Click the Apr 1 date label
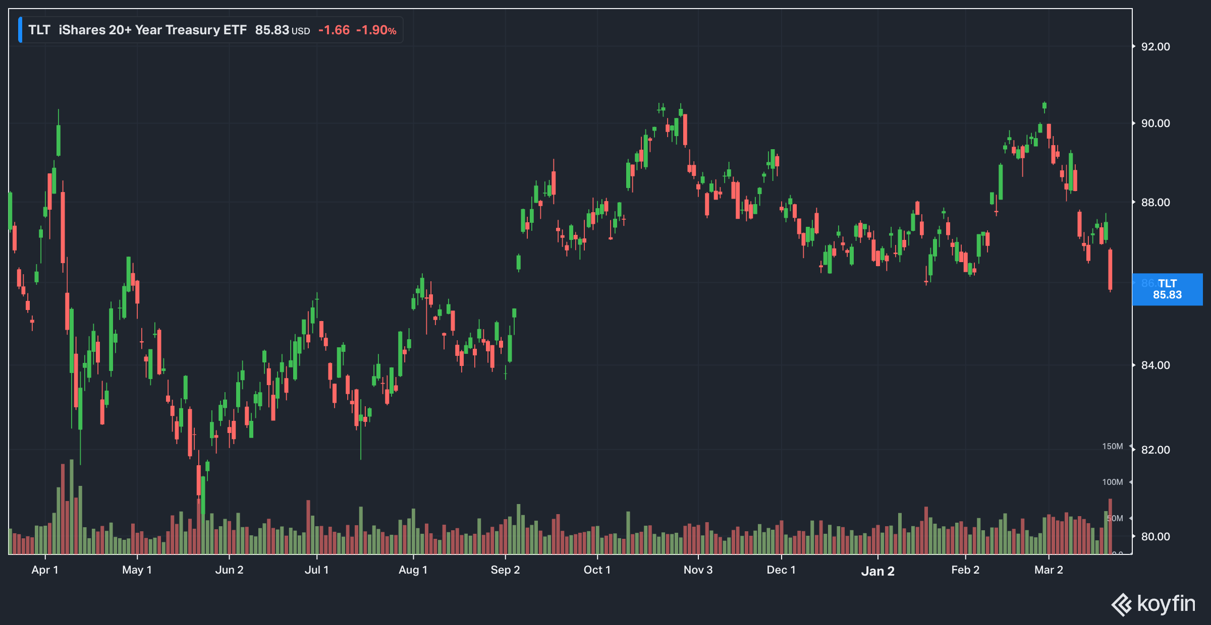The width and height of the screenshot is (1211, 625). 45,570
